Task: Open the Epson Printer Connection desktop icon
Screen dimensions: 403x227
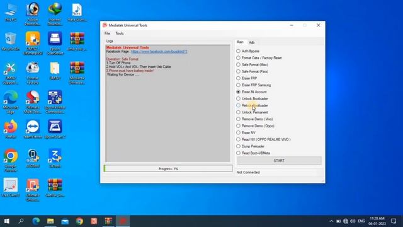Action: (x=55, y=102)
